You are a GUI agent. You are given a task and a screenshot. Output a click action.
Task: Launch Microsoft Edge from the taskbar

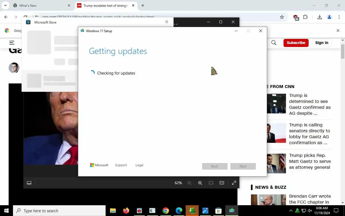(179, 211)
